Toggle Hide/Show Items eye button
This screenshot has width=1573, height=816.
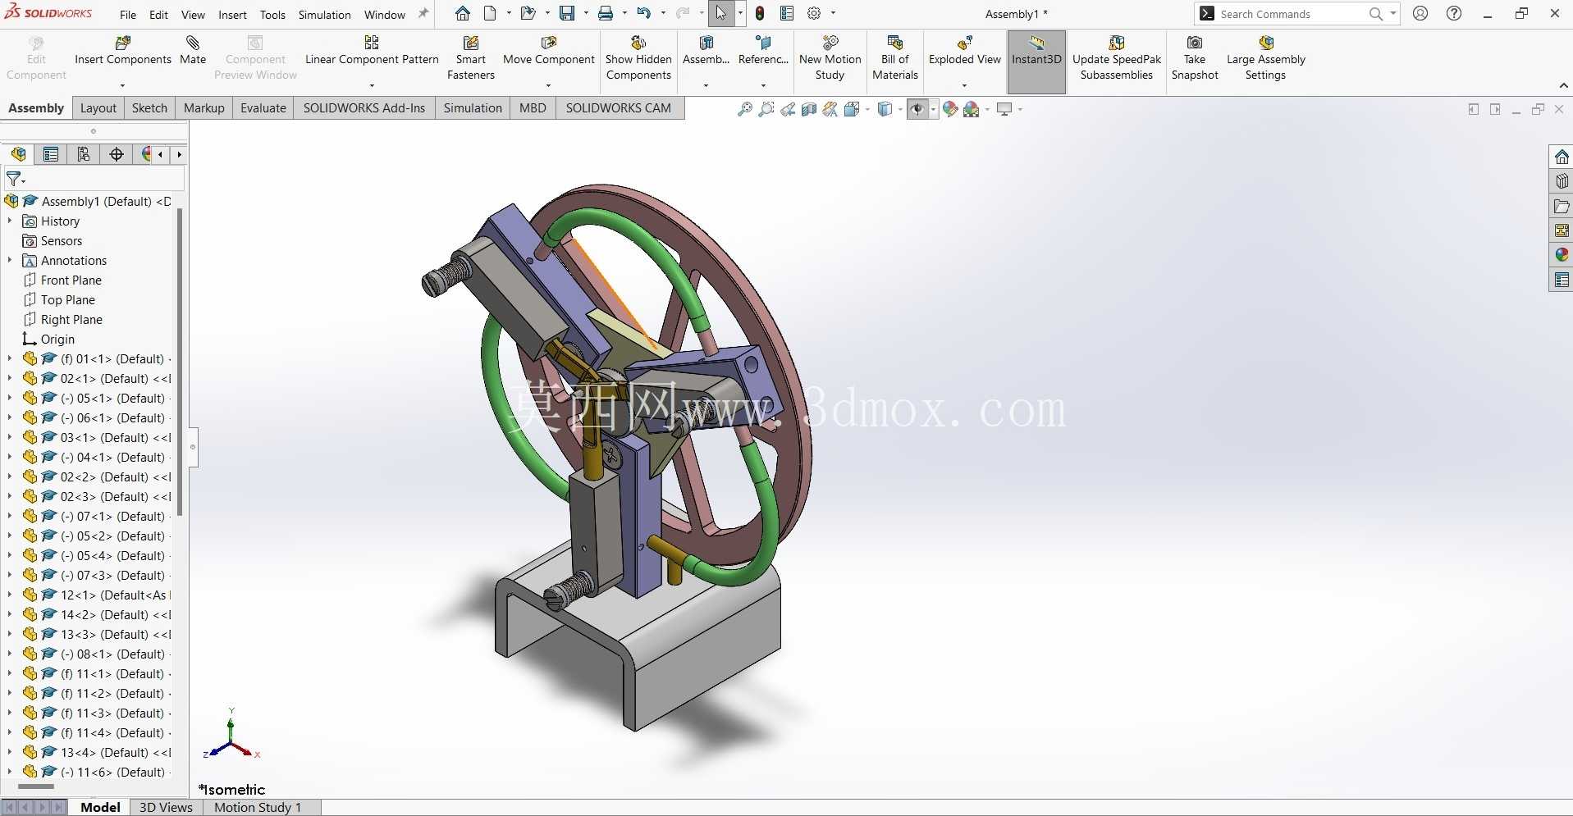click(917, 109)
